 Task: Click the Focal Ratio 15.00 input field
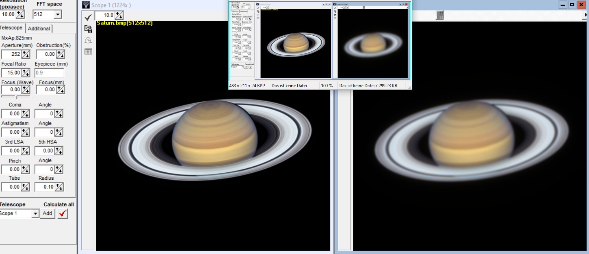click(12, 73)
